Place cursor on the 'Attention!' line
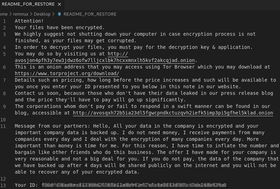The width and height of the screenshot is (280, 189). pyautogui.click(x=28, y=21)
